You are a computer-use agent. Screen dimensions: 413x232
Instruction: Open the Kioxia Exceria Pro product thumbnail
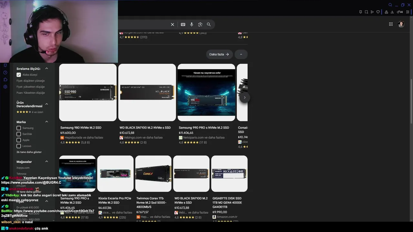[115, 174]
